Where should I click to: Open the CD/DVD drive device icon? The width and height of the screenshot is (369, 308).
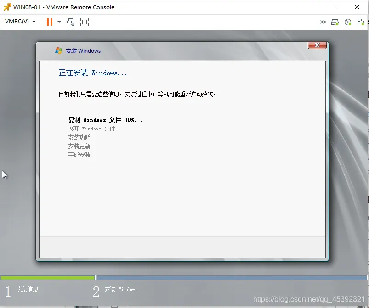pos(348,22)
